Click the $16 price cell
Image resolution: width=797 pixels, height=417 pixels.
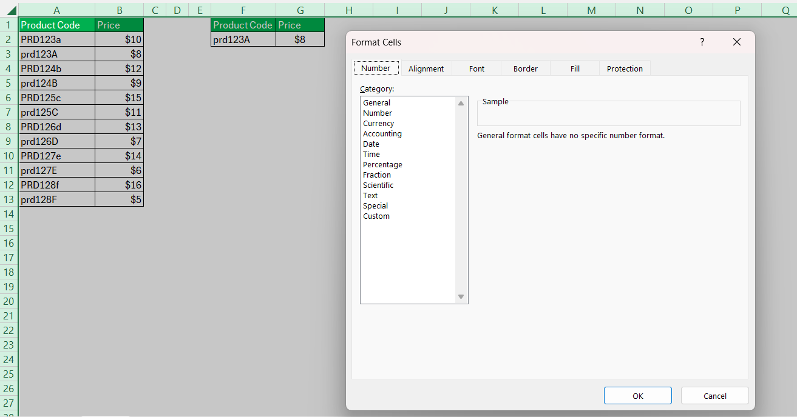pyautogui.click(x=120, y=185)
